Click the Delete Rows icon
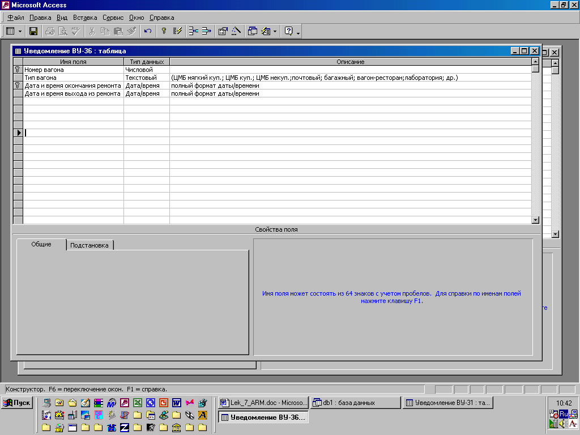580x435 pixels. click(x=206, y=32)
